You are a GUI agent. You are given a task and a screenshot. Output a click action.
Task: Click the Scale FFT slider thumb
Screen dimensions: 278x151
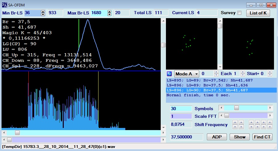227,116
